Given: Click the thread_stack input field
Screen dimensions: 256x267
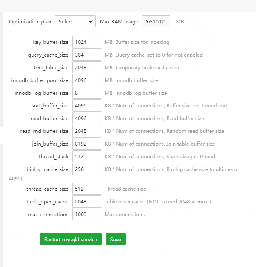Looking at the screenshot, I should 87,156.
